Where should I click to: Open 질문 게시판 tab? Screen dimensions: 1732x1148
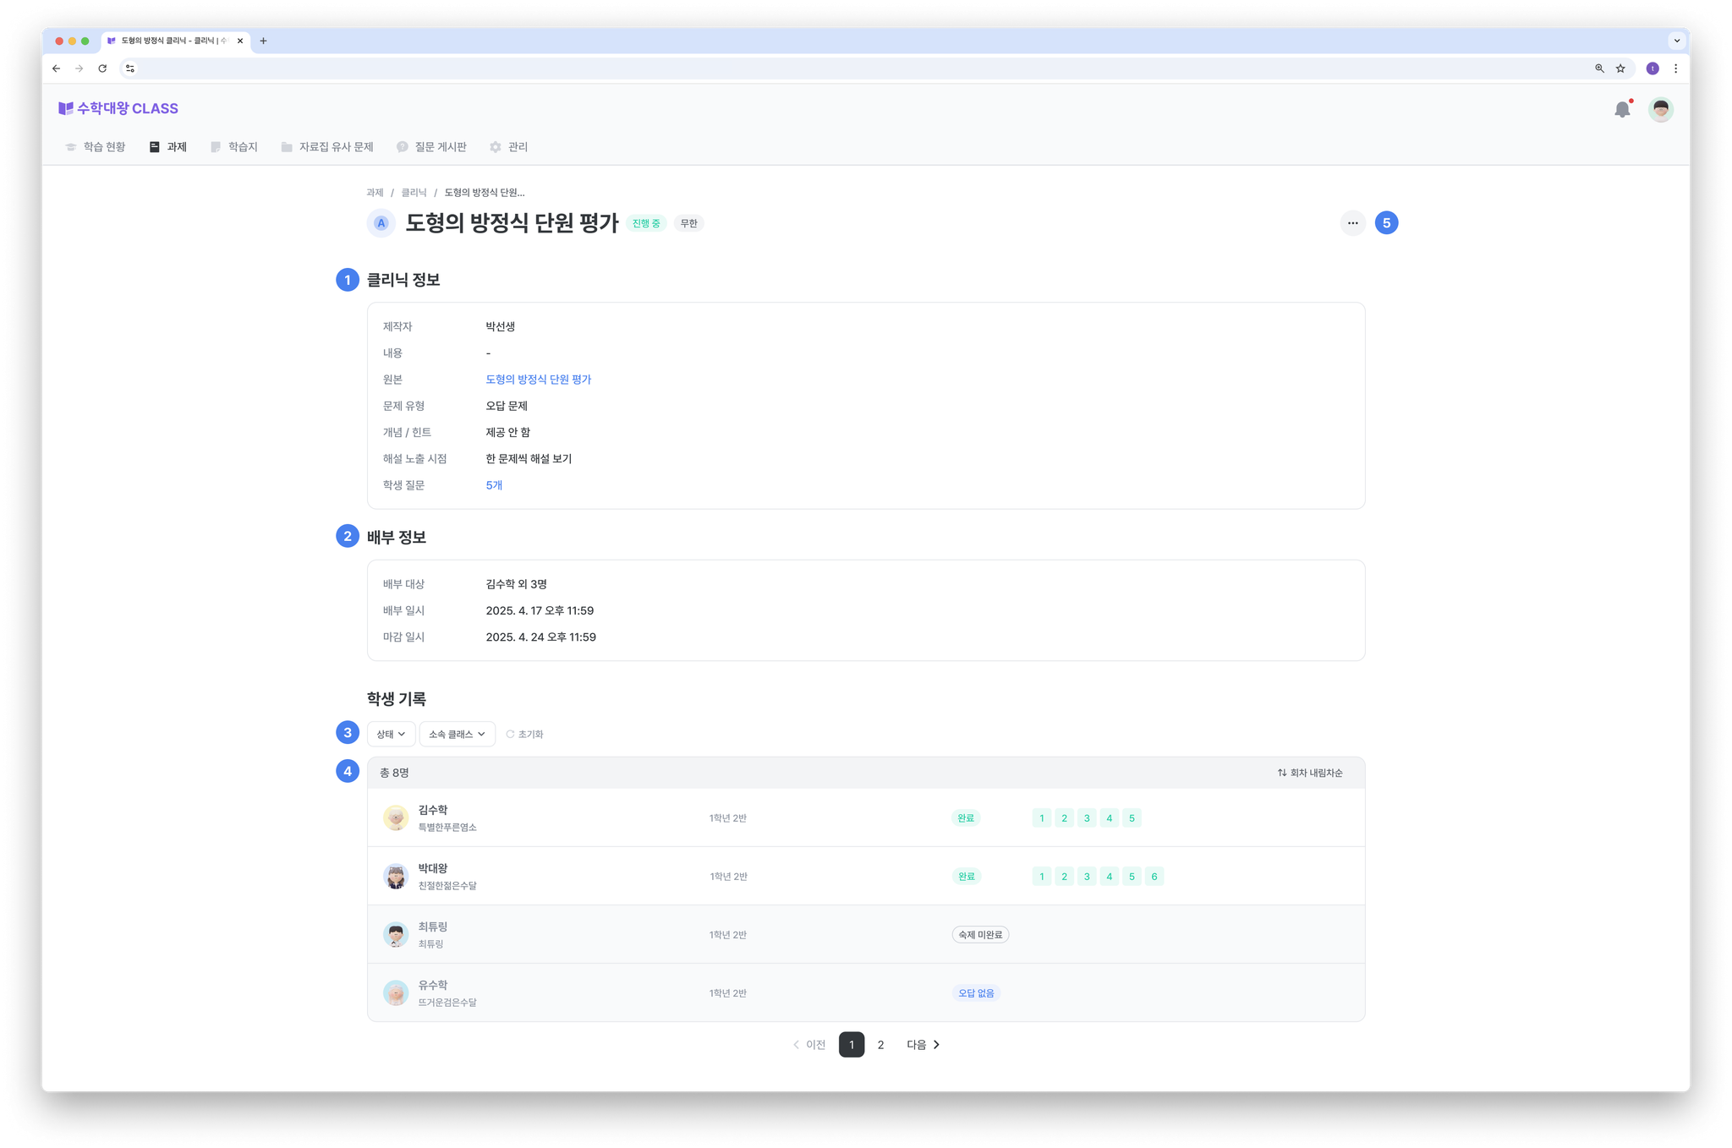[x=431, y=147]
